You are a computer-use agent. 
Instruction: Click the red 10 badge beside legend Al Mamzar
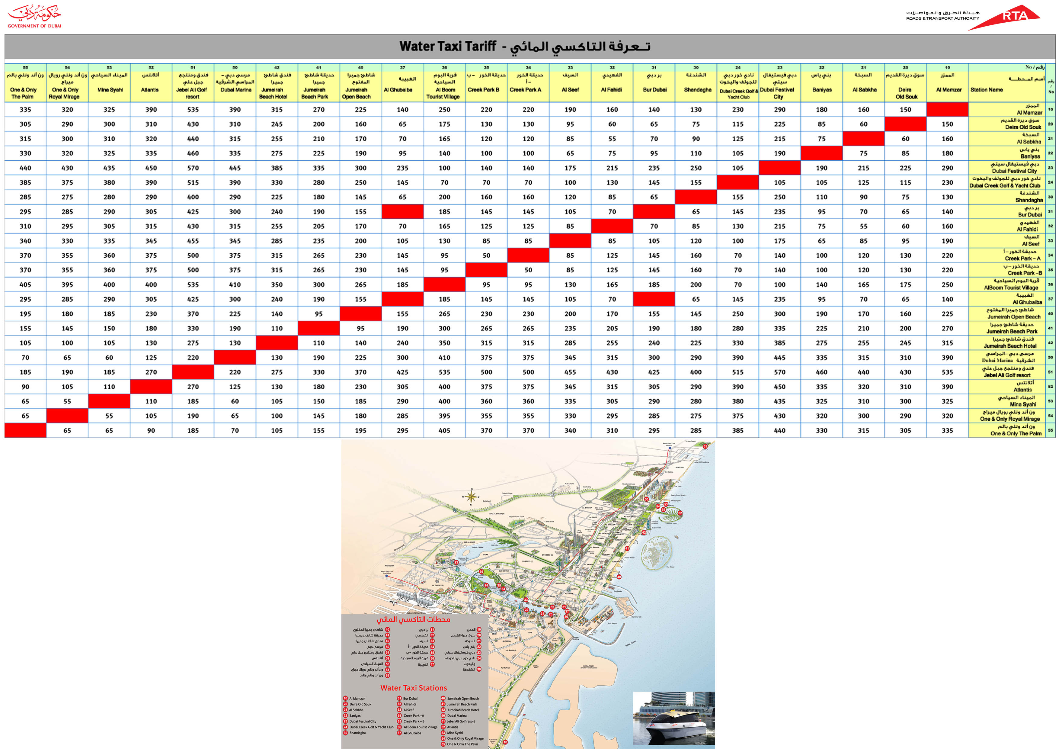tap(345, 698)
